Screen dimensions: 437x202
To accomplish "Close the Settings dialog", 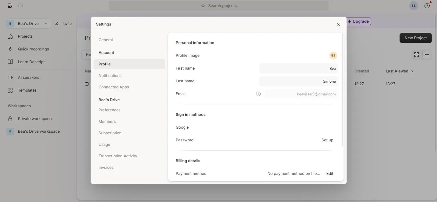I will pos(339,25).
